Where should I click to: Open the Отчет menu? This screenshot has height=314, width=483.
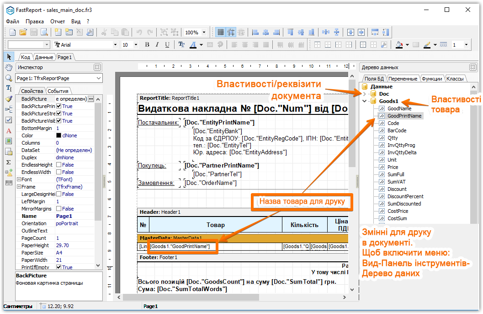pyautogui.click(x=58, y=21)
